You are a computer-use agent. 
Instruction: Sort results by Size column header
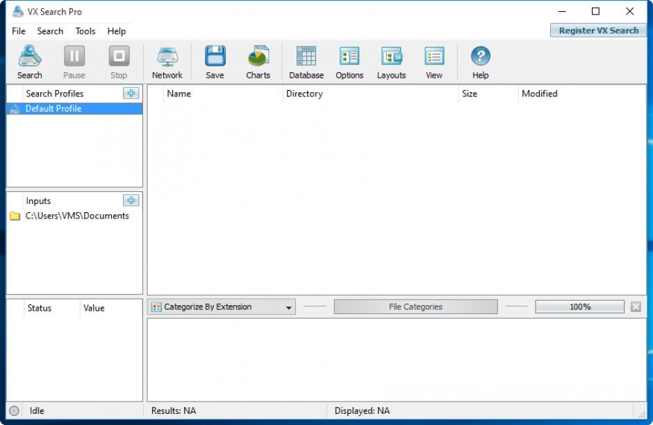488,94
